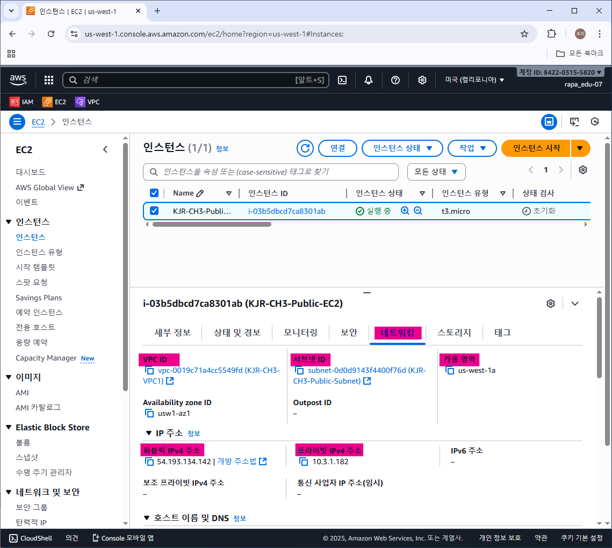This screenshot has height=548, width=612.
Task: Open VPC shortcut in favorites bar
Action: (x=88, y=102)
